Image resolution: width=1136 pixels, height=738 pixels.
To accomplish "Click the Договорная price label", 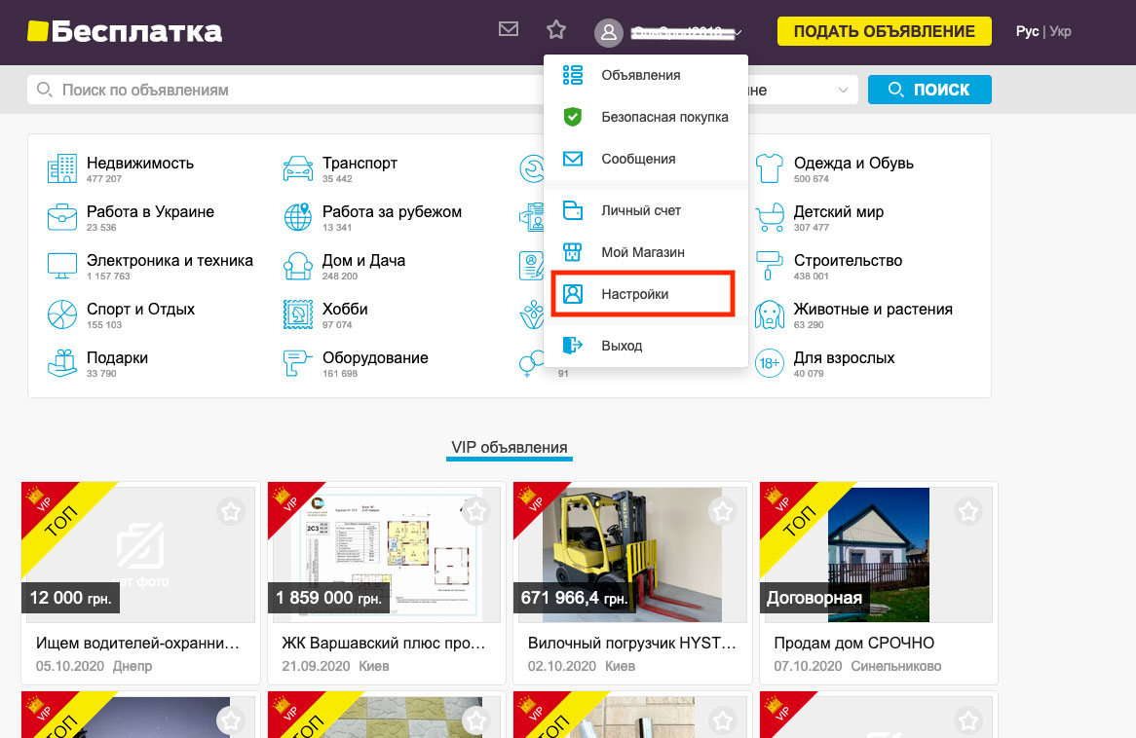I will point(814,598).
